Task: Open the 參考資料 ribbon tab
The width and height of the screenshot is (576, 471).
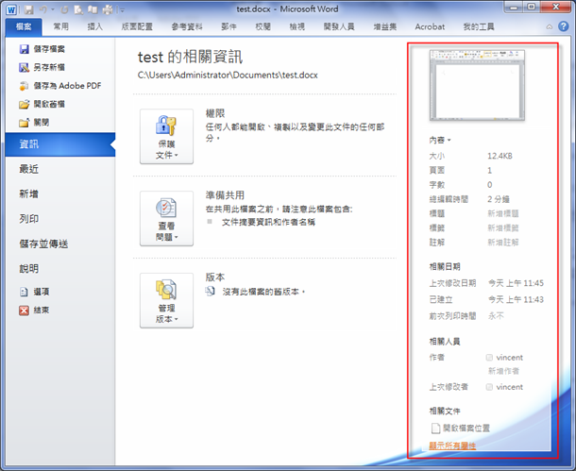Action: [x=187, y=26]
